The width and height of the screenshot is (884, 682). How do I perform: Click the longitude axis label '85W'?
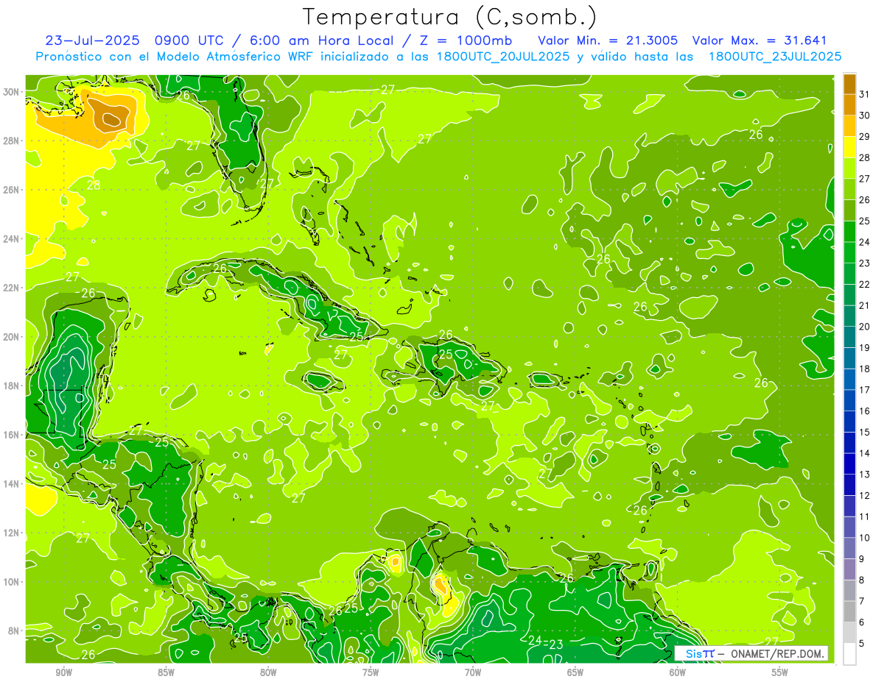pyautogui.click(x=166, y=672)
